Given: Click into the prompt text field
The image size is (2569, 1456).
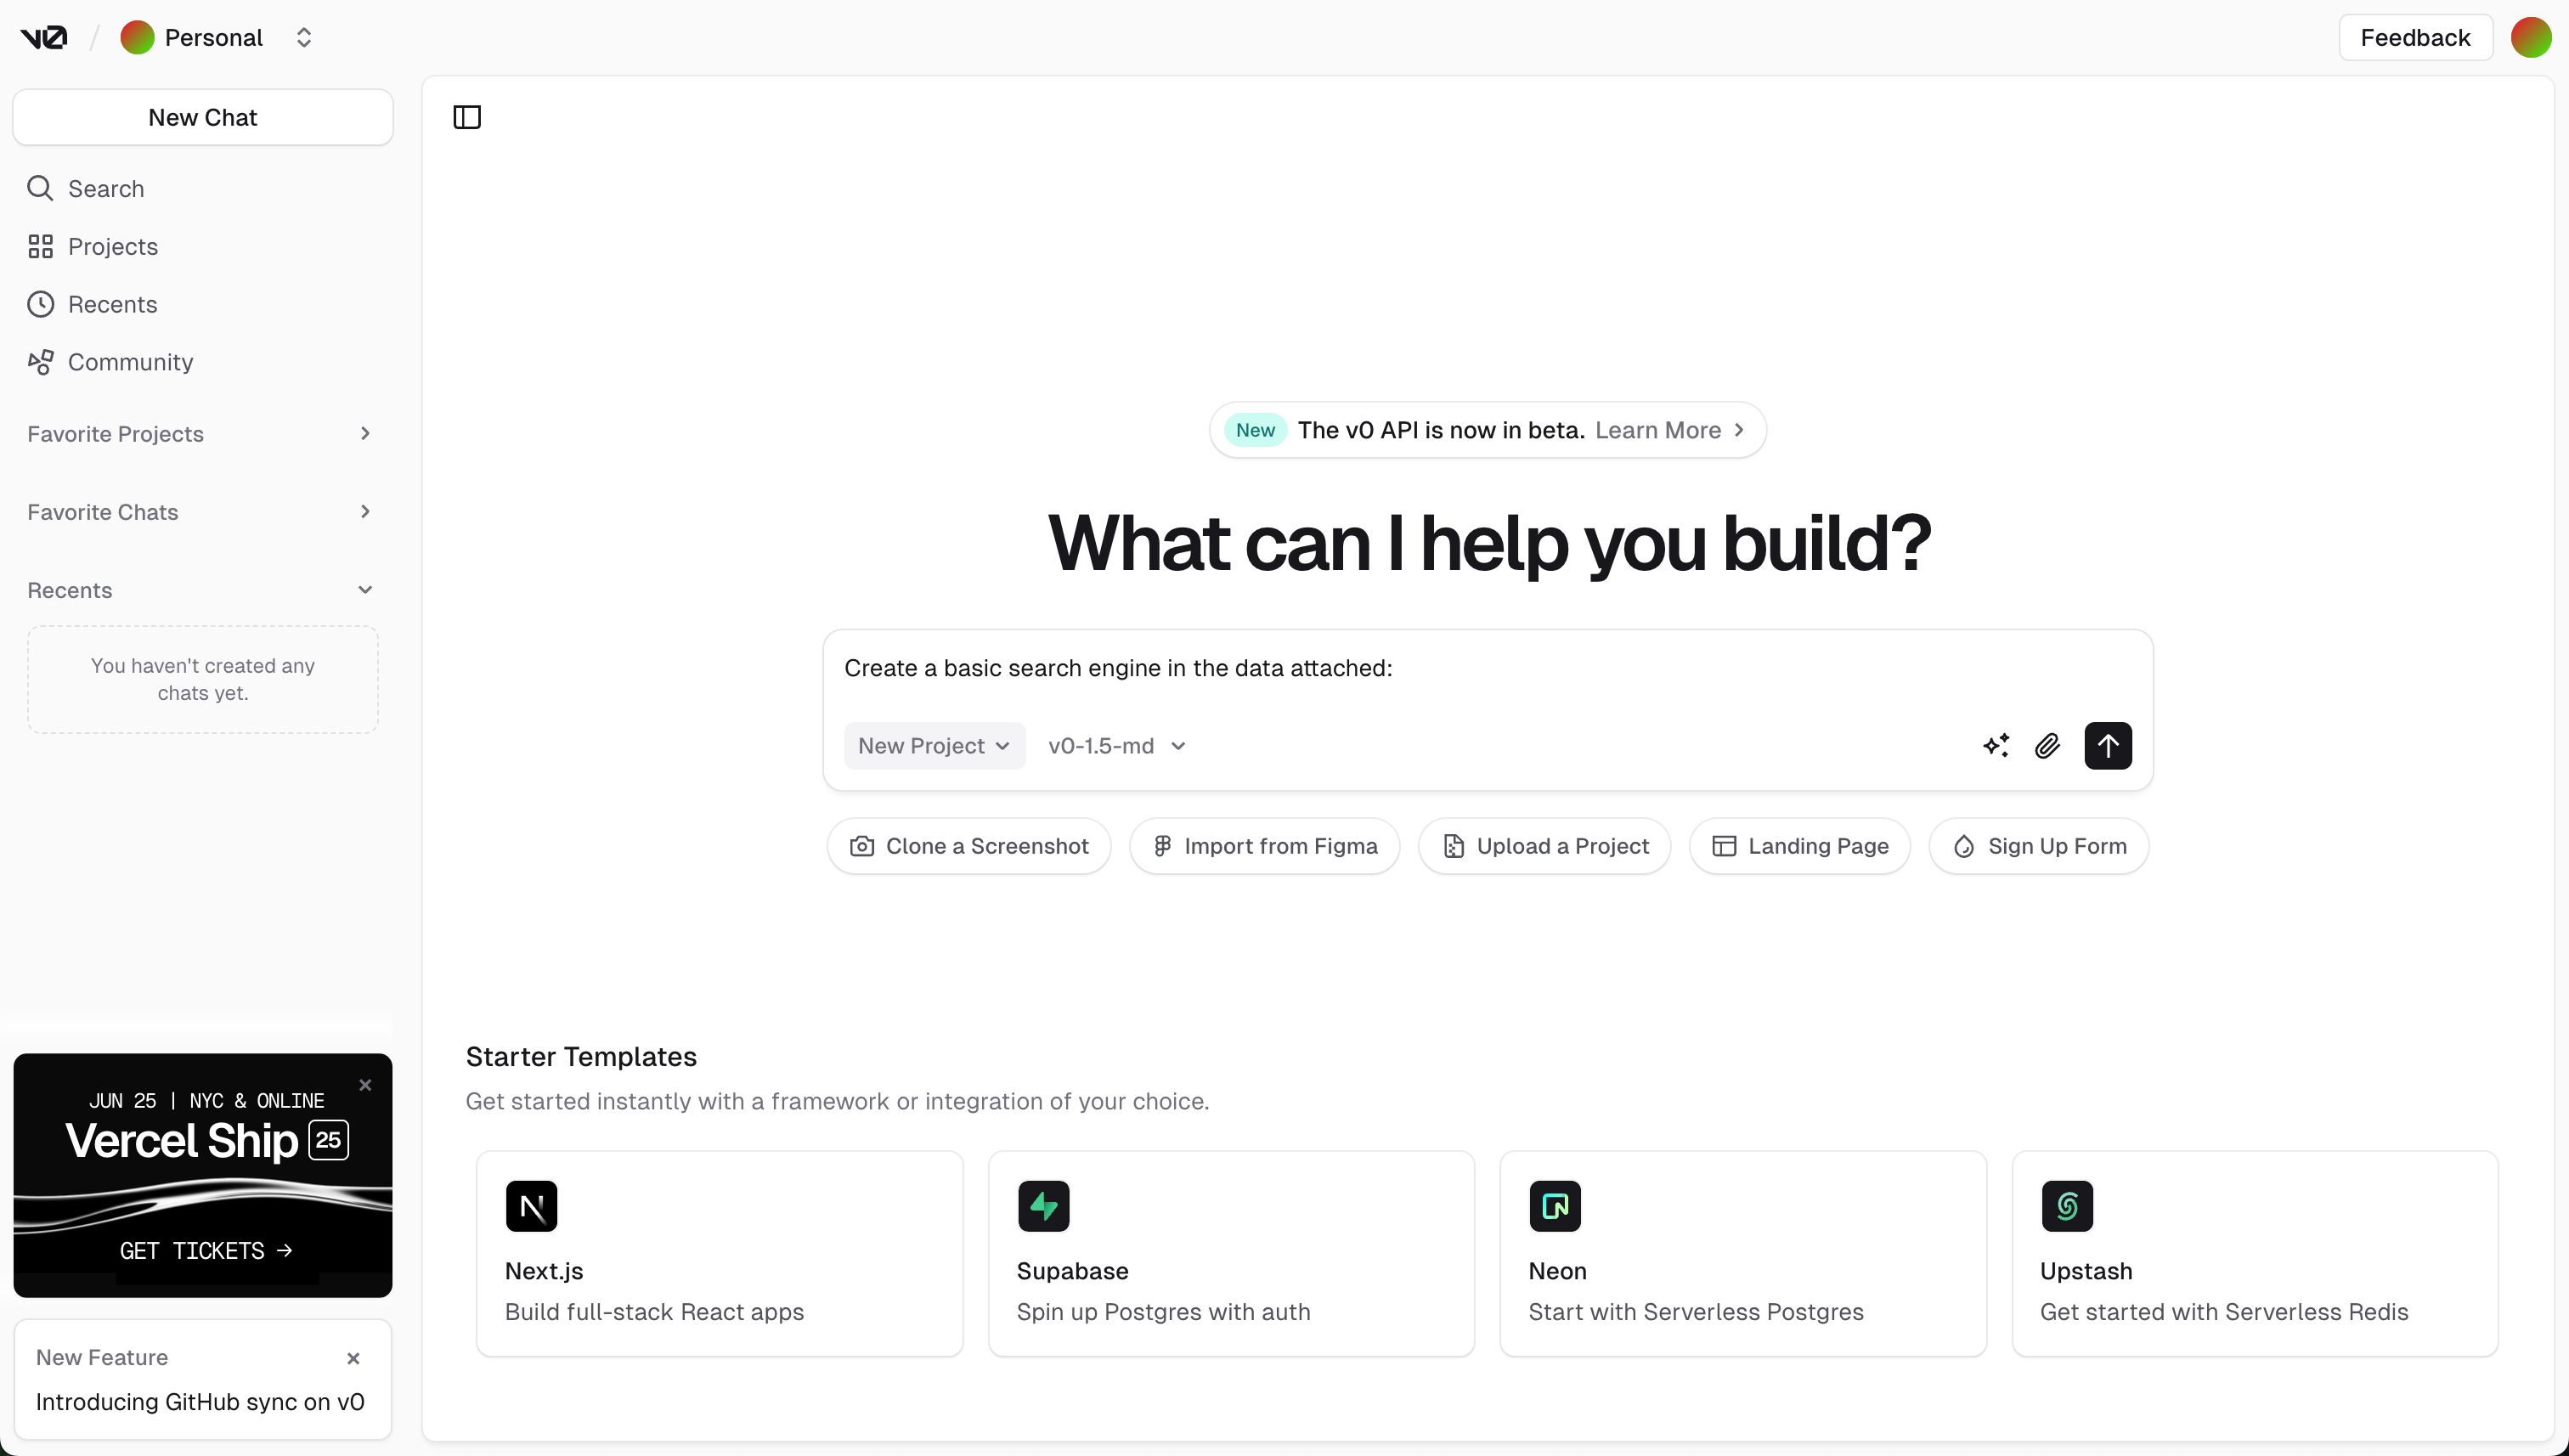Looking at the screenshot, I should click(1487, 668).
